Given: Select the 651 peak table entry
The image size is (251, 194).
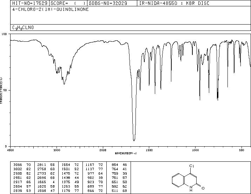Looking at the screenshot, I should tap(119, 182).
